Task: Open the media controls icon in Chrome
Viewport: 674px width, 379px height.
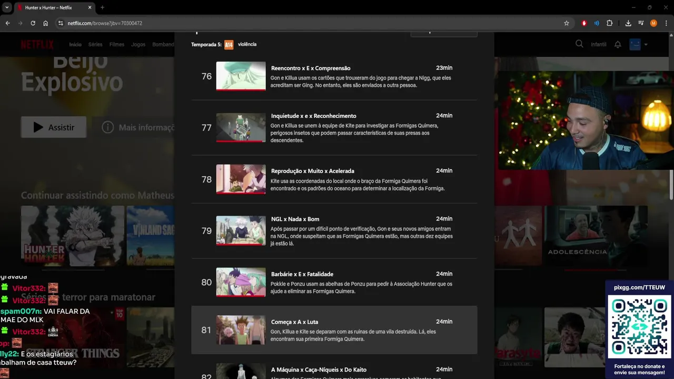Action: [x=641, y=23]
